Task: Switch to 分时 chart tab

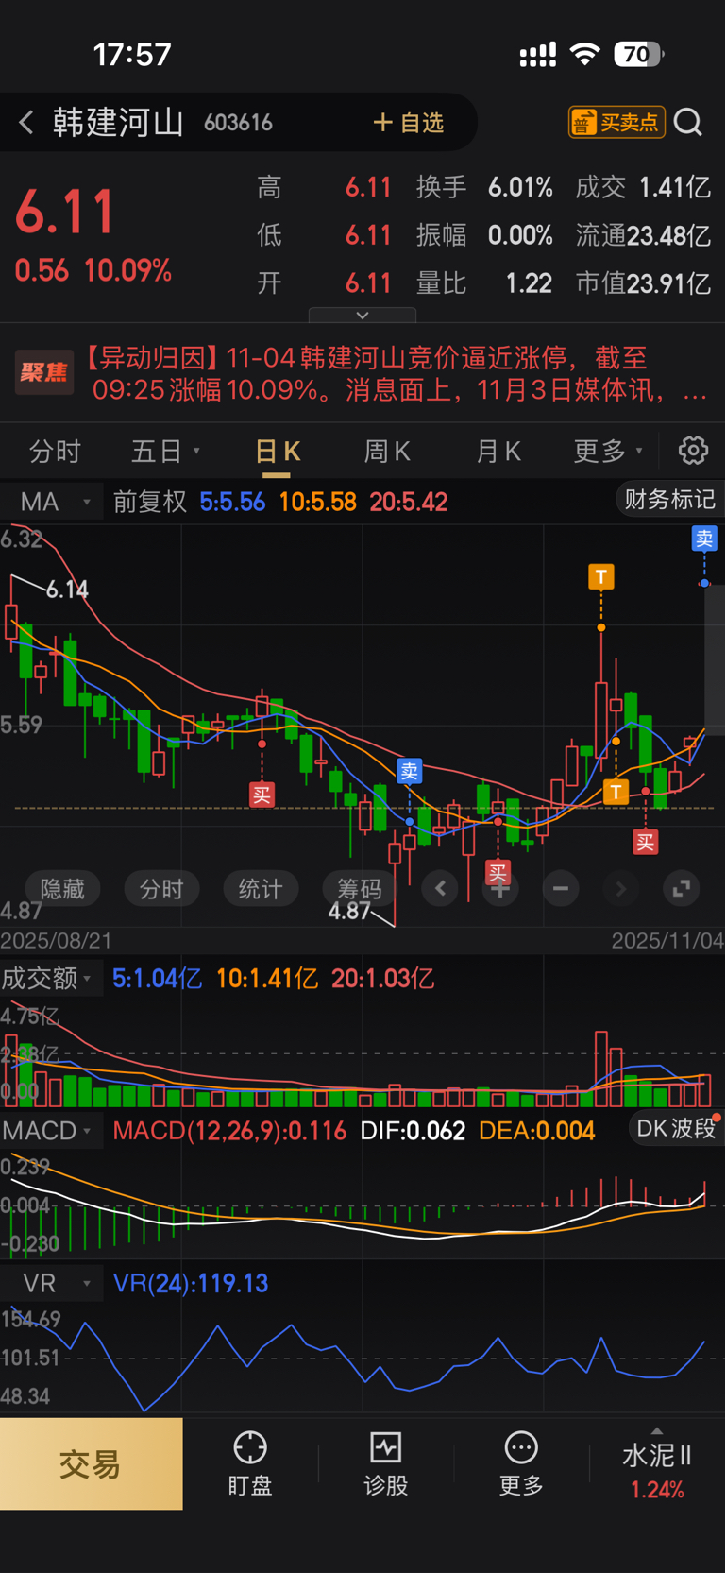Action: (55, 452)
